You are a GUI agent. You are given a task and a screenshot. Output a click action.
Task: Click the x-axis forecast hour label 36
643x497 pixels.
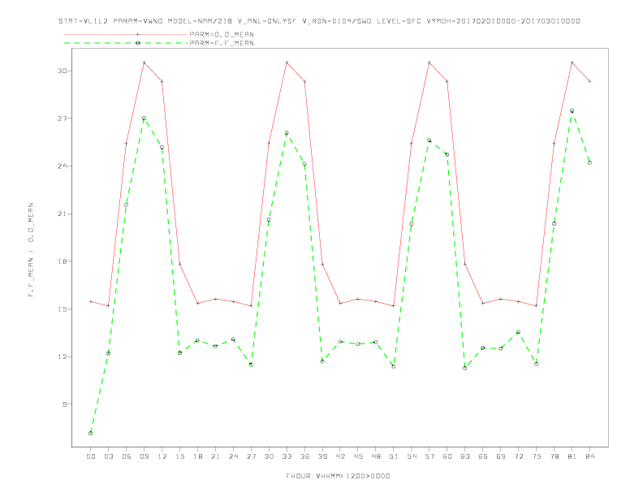coord(304,456)
